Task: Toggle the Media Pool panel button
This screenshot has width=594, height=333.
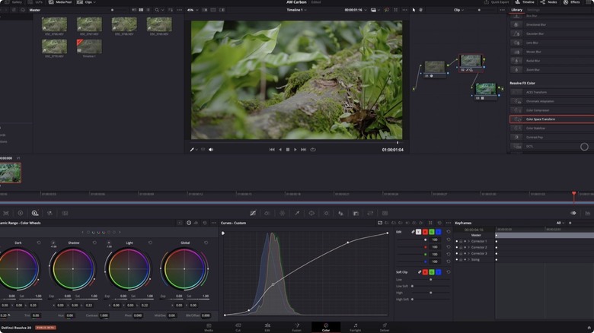Action: pyautogui.click(x=60, y=2)
